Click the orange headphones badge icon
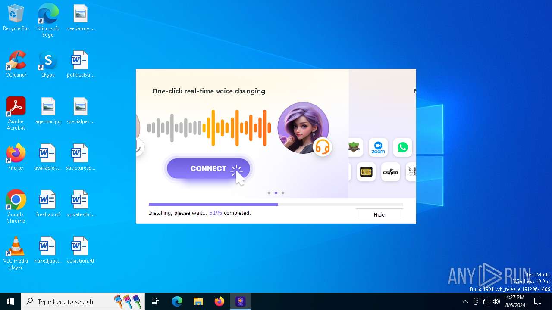The height and width of the screenshot is (310, 552). point(323,147)
